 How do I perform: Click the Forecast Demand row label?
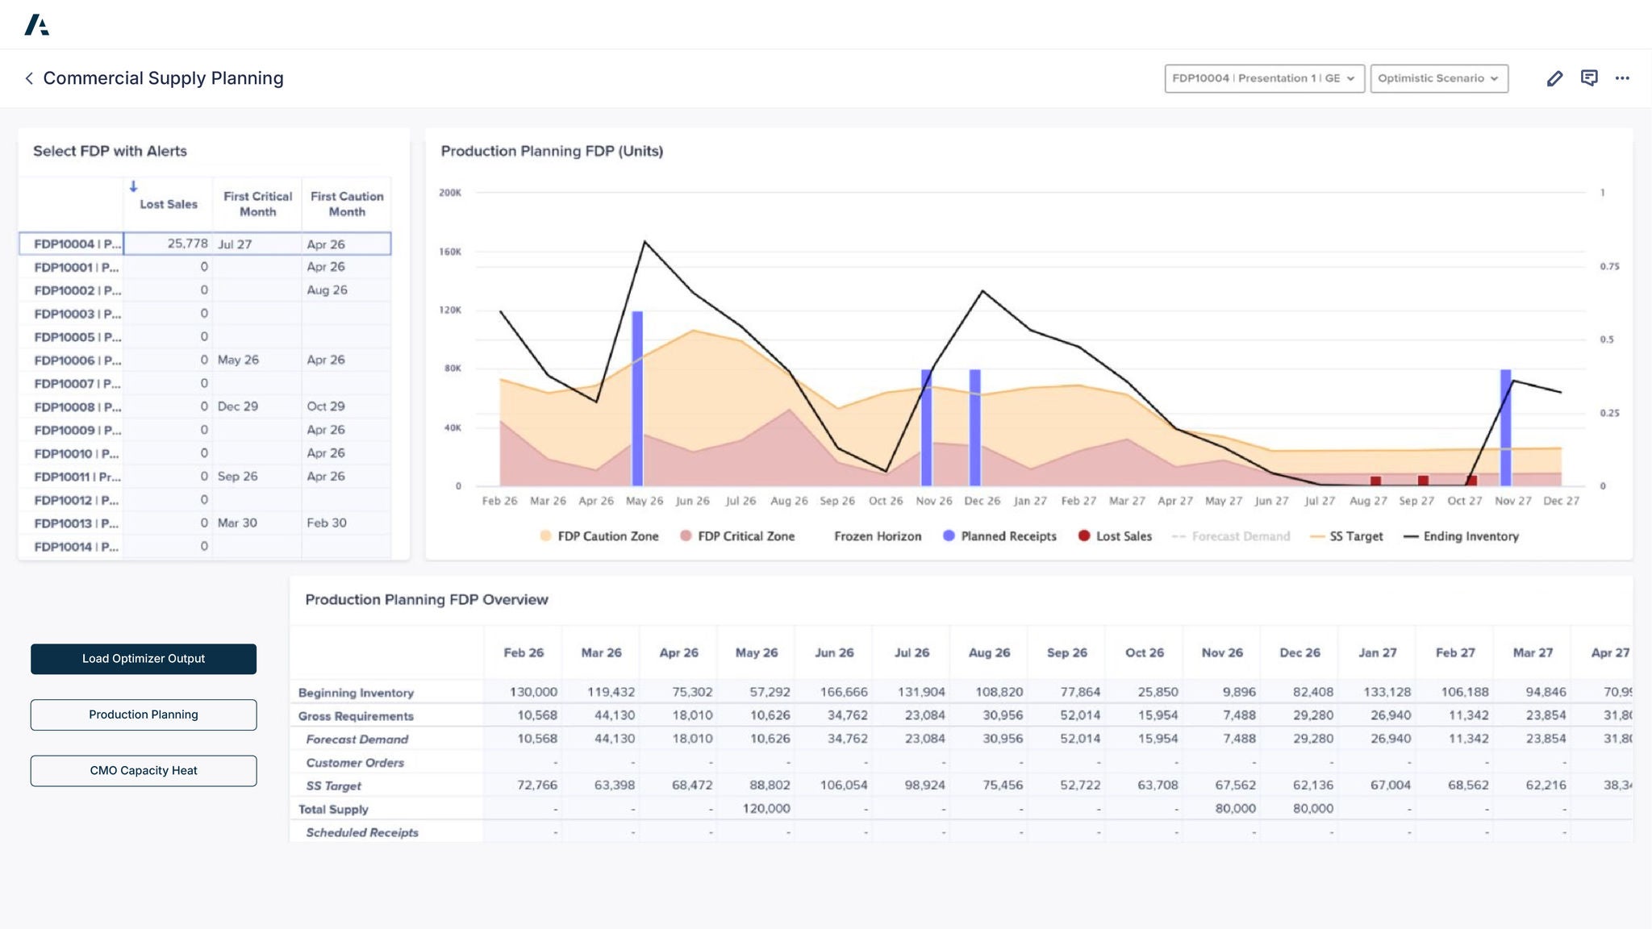point(357,739)
